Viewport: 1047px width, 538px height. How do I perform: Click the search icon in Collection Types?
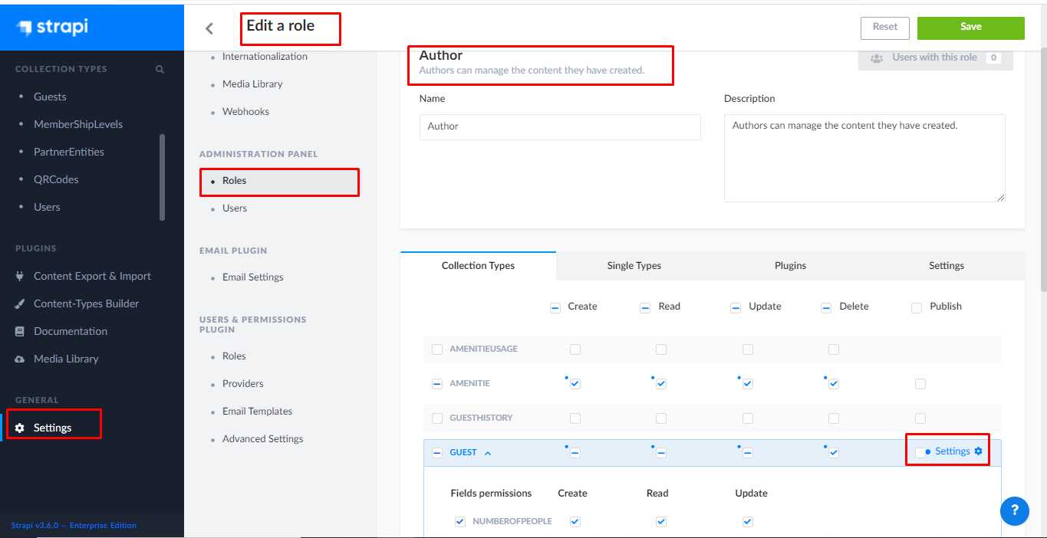(x=160, y=69)
